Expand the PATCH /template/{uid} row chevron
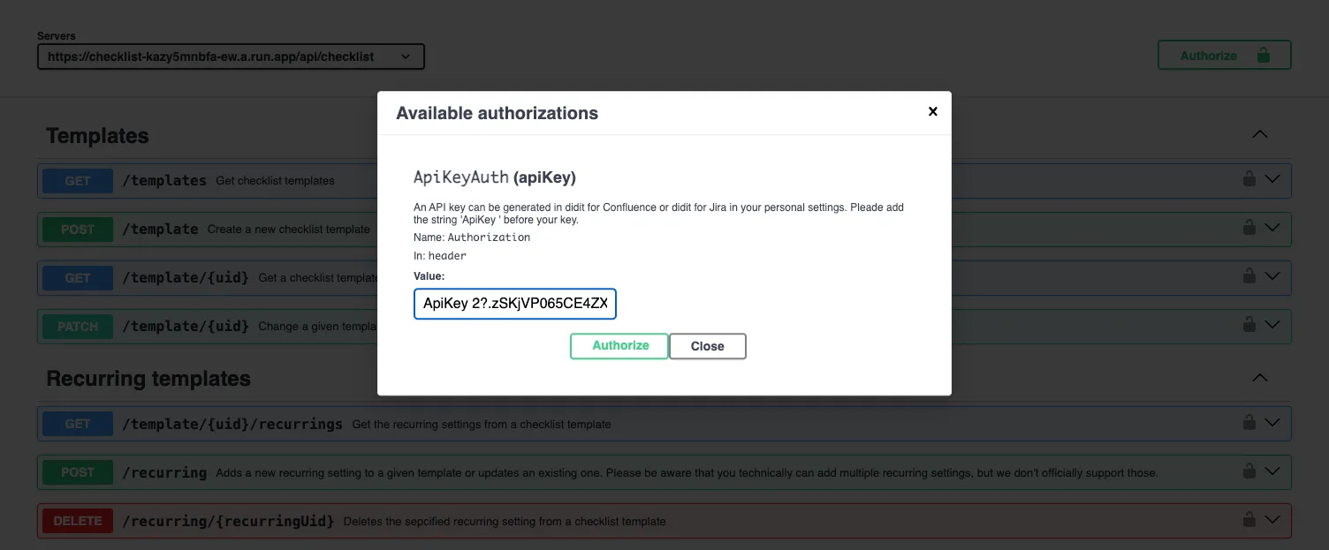 (x=1272, y=325)
